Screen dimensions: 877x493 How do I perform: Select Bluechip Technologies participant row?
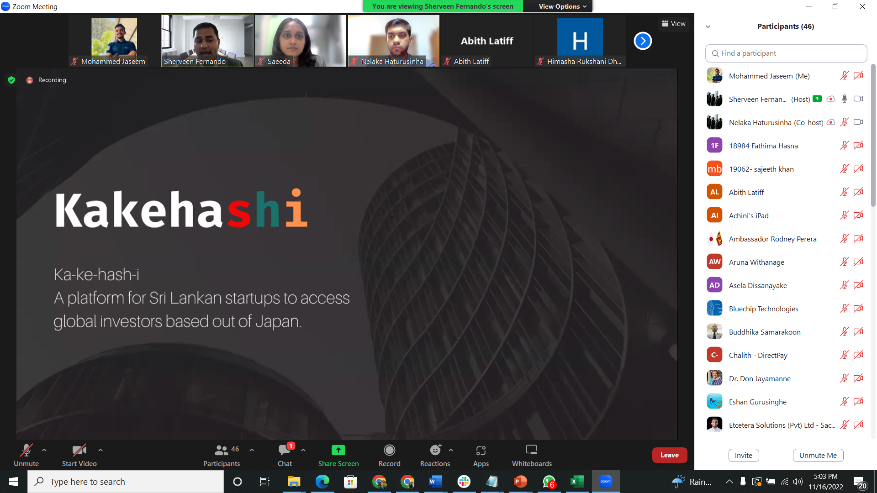(x=786, y=309)
